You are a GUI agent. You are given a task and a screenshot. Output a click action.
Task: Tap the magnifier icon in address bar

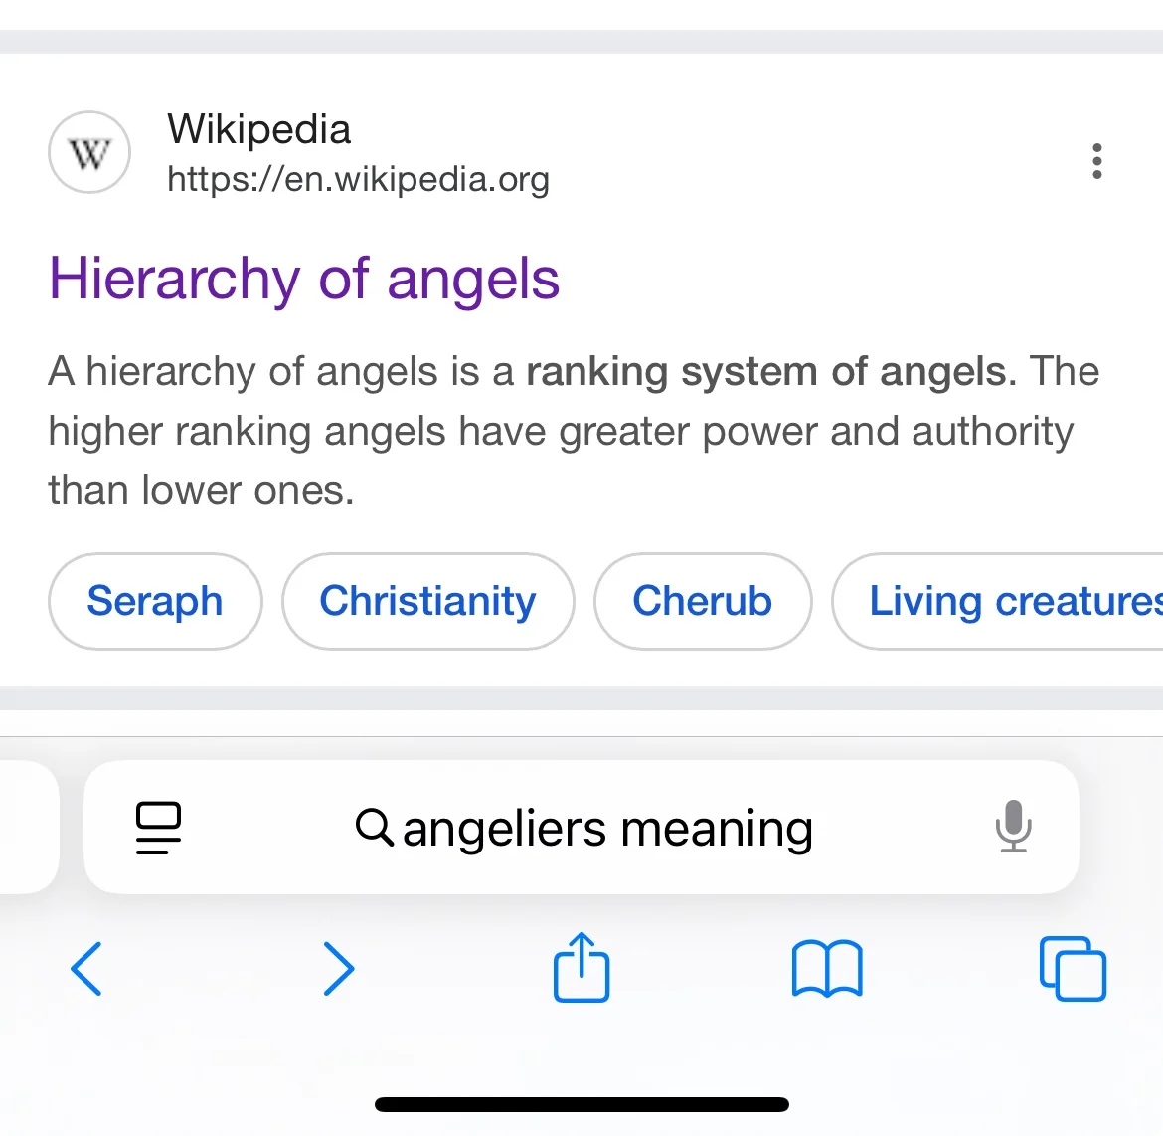coord(374,828)
